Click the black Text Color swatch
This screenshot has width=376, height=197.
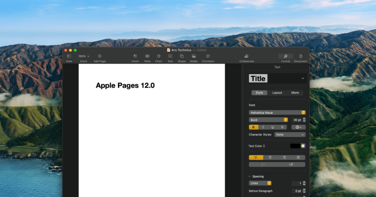pos(295,146)
